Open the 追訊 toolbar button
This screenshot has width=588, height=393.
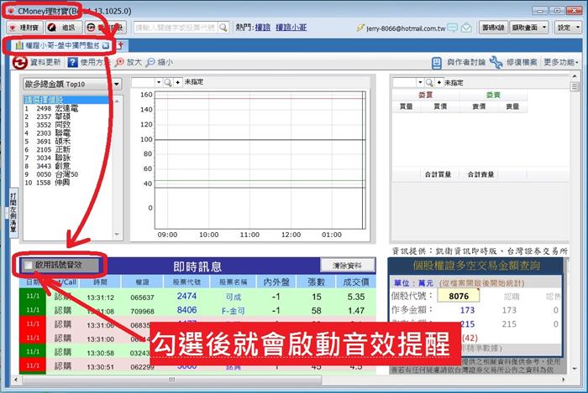[x=63, y=28]
